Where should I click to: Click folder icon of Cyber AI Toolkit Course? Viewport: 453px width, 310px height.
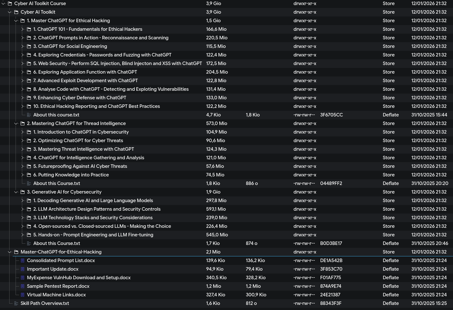tap(10, 3)
